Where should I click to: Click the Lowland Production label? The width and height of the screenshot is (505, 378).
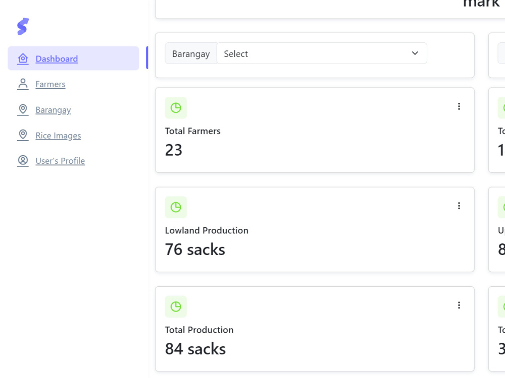207,230
